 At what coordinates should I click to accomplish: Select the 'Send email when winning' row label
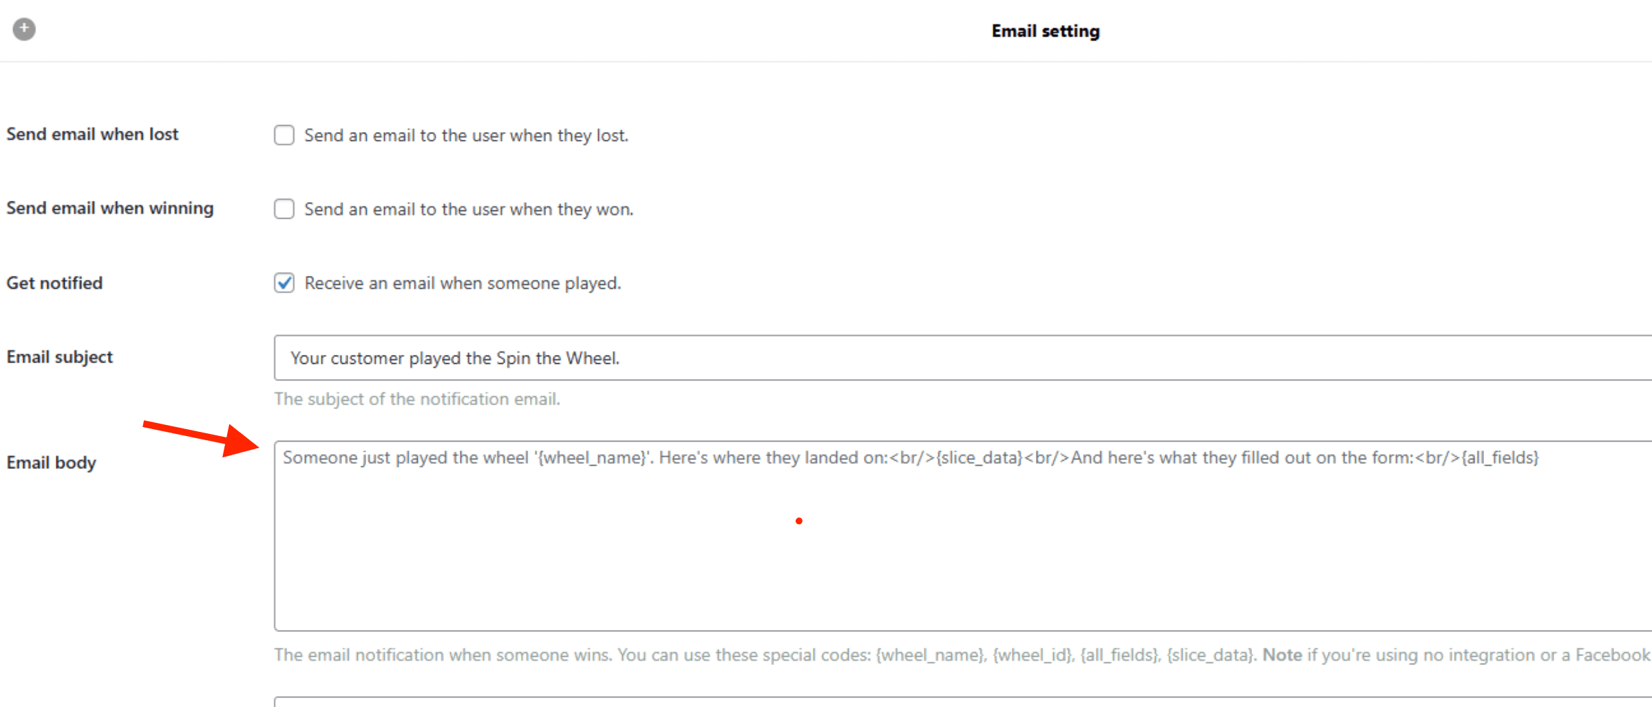110,208
